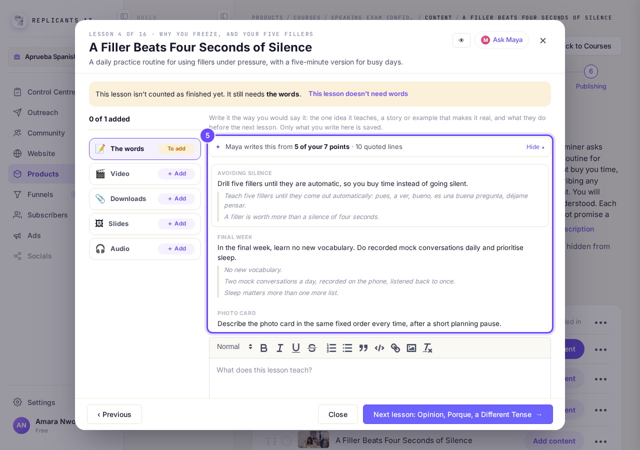The image size is (640, 450).
Task: Open Ask Maya assistant
Action: (x=501, y=40)
